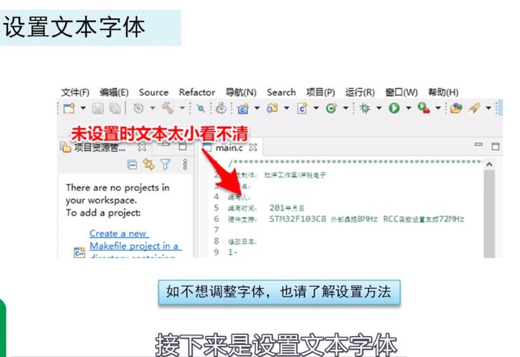Expand the build configuration dropdown arrow
520x357 pixels.
153,108
